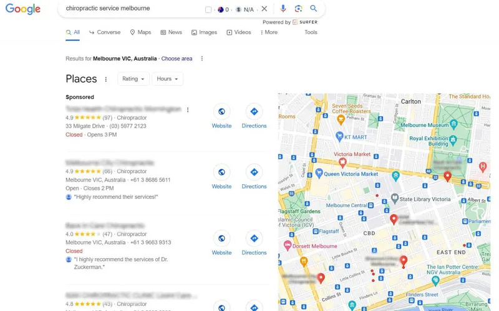Switch to the Maps tab
The image size is (499, 311).
tap(140, 32)
